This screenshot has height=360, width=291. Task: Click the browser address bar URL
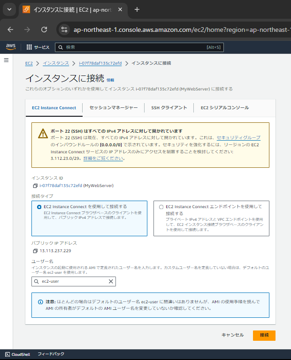[x=182, y=30]
